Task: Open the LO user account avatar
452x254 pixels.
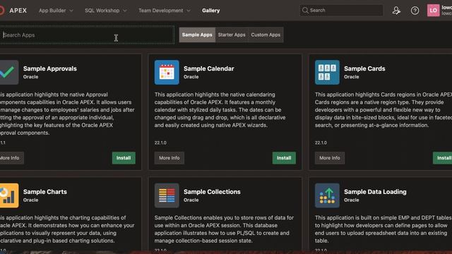Action: point(433,11)
